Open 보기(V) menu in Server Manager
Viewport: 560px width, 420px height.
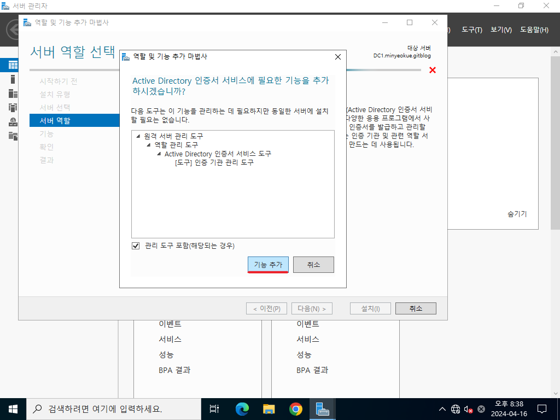point(501,30)
